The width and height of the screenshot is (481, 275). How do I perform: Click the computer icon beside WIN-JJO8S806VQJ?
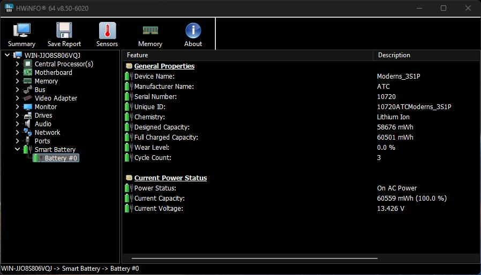point(18,55)
